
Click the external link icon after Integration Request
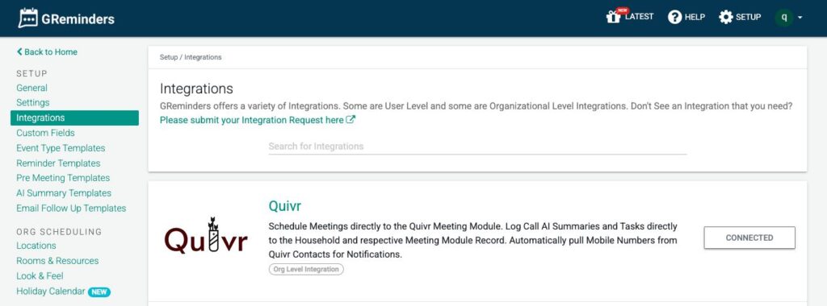(x=351, y=120)
